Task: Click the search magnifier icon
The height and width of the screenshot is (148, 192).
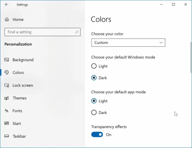Action: 77,32
